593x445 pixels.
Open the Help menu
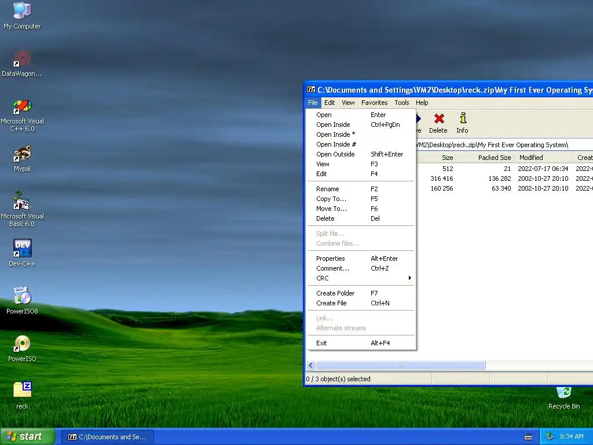[x=422, y=103]
